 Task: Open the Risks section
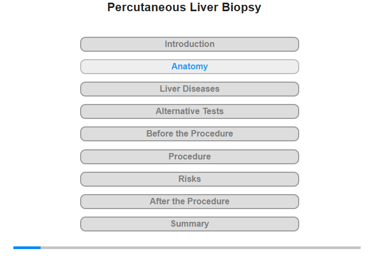(190, 179)
